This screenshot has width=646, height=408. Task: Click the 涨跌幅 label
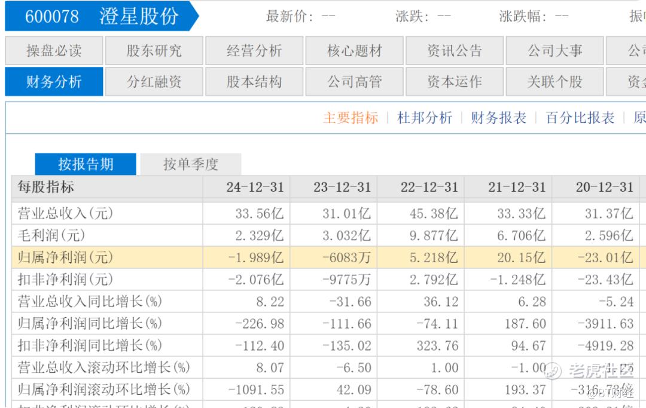[x=523, y=16]
